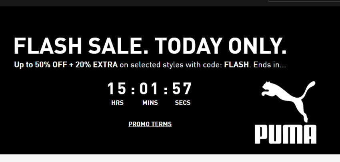340x162 pixels.
Task: Click the word SALE in the headline
Action: tap(118, 46)
